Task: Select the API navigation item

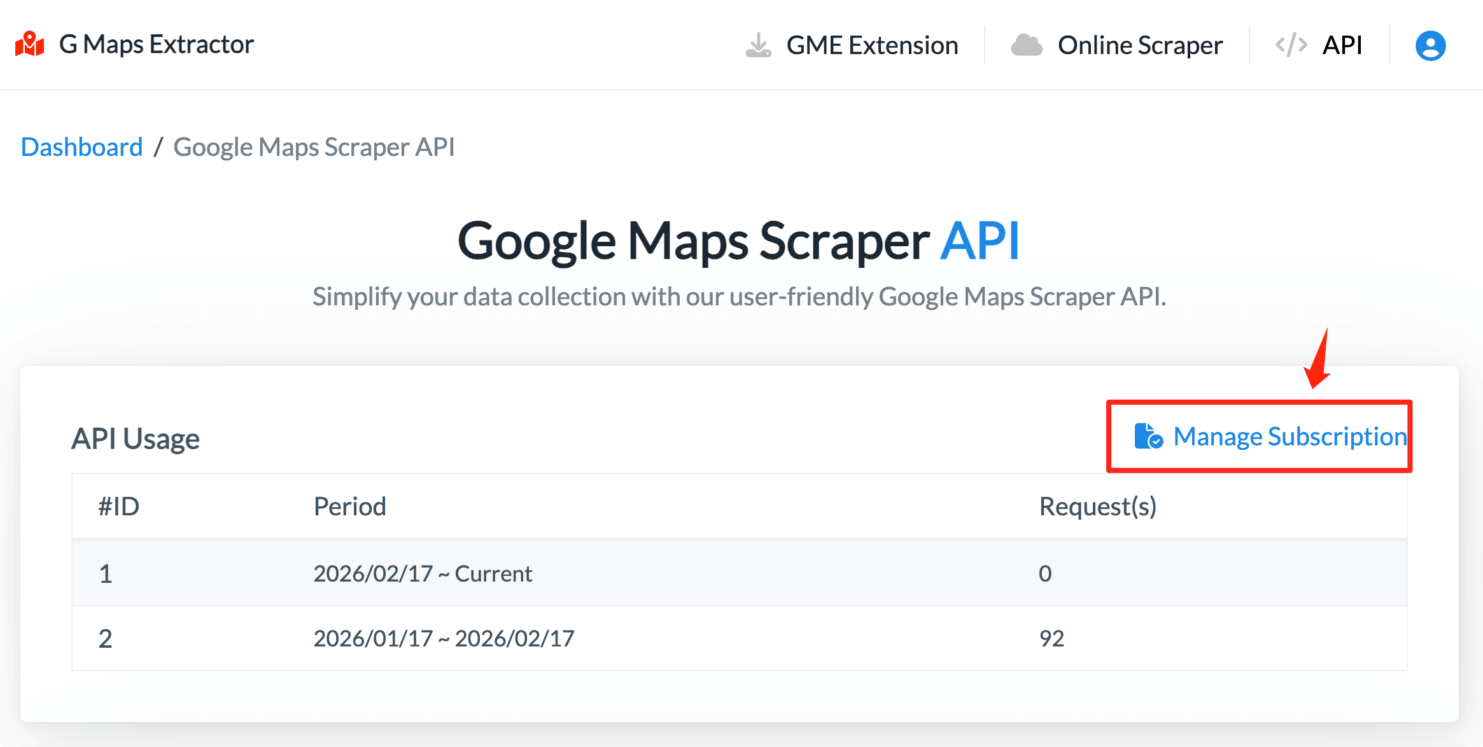Action: point(1342,45)
